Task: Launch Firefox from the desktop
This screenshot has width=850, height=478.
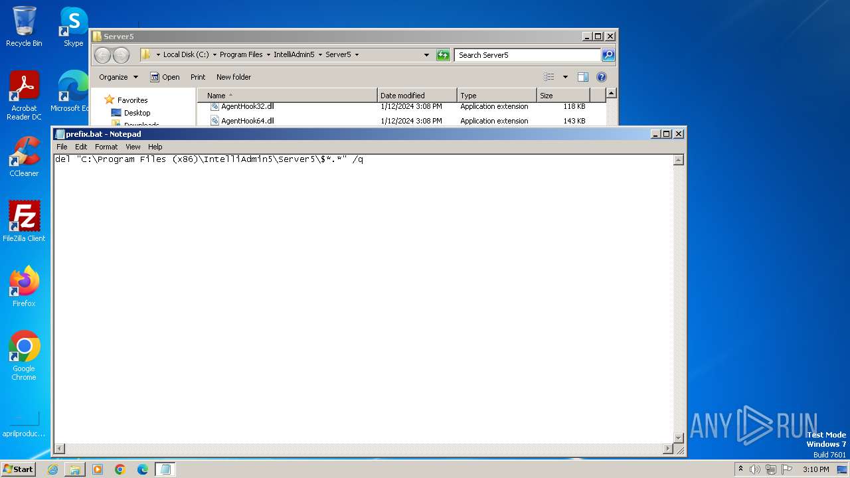Action: coord(24,286)
